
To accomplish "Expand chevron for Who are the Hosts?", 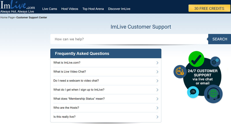I will (x=157, y=108).
